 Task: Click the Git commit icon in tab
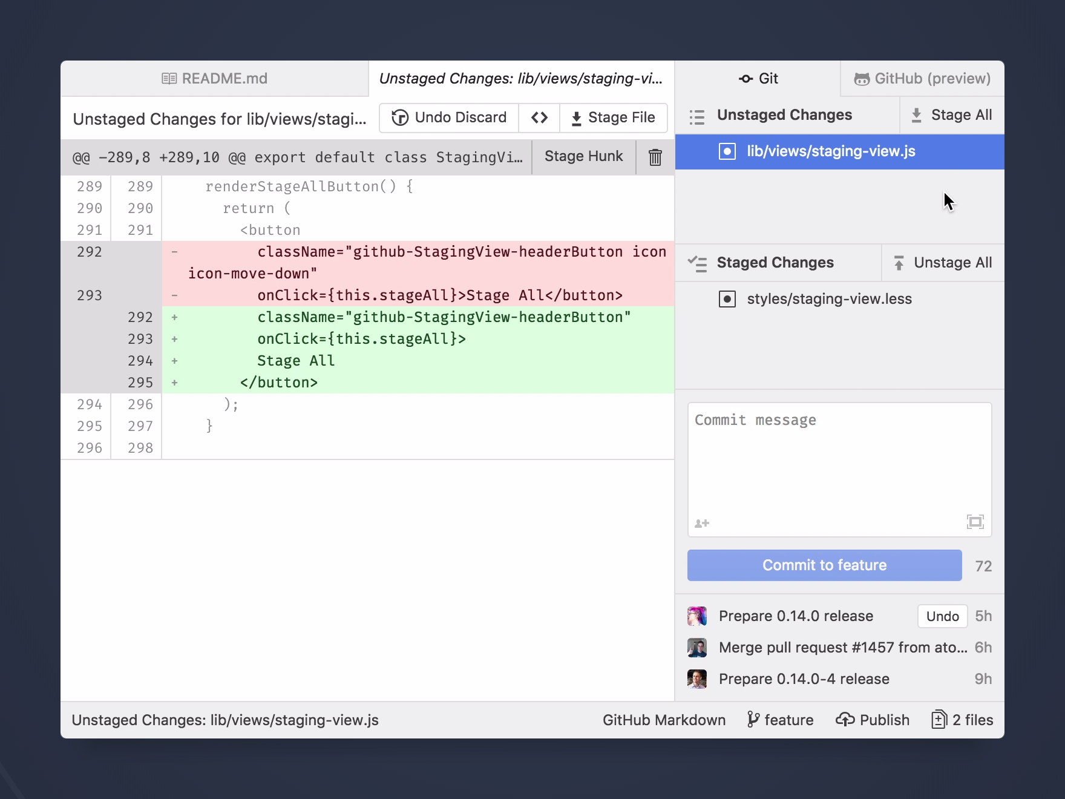[746, 79]
